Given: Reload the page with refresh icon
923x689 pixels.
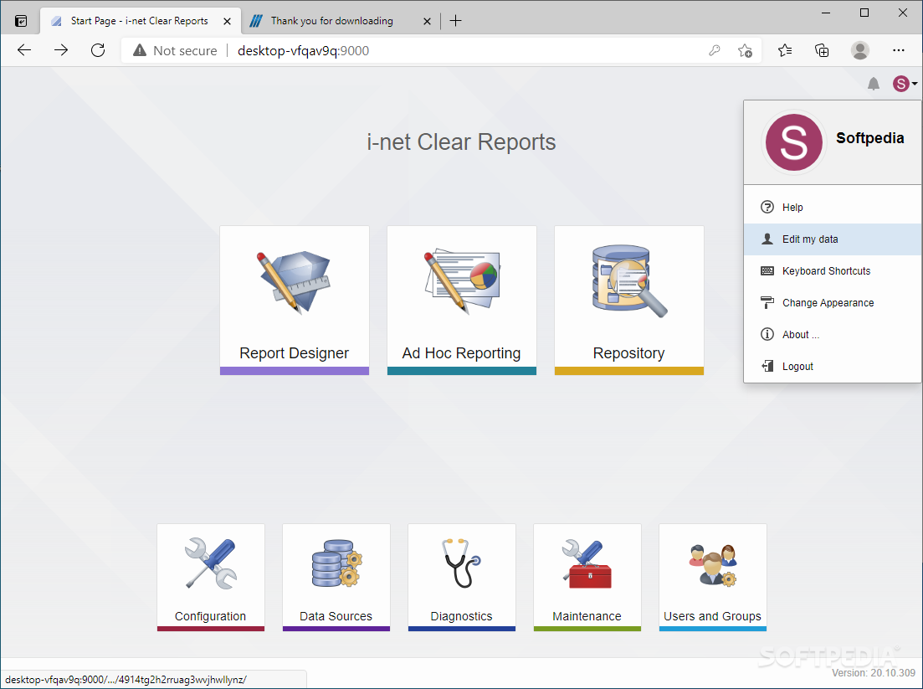Looking at the screenshot, I should coord(98,50).
